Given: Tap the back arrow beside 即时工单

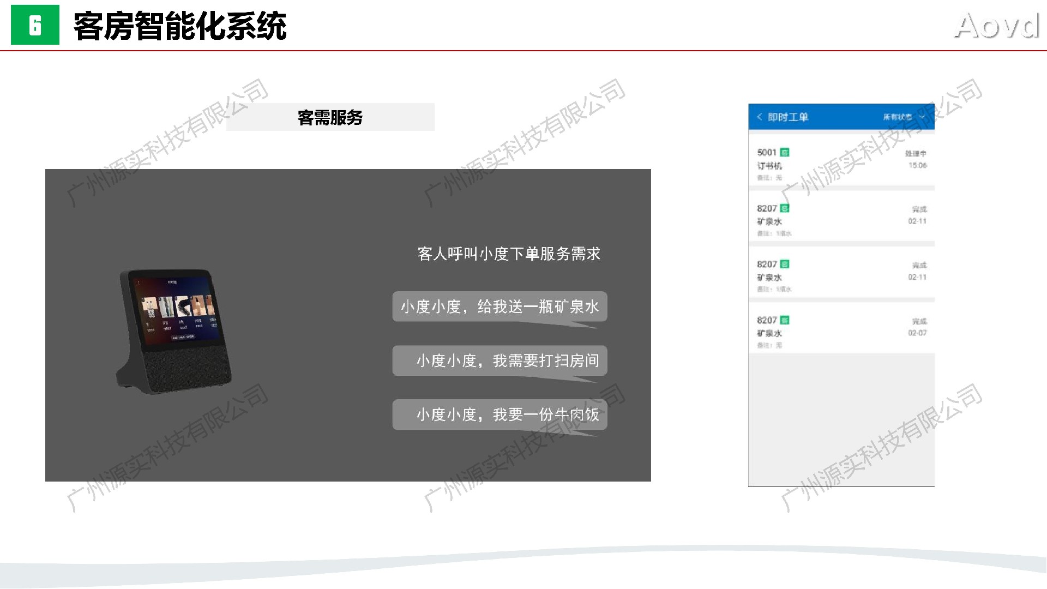Looking at the screenshot, I should coord(759,117).
